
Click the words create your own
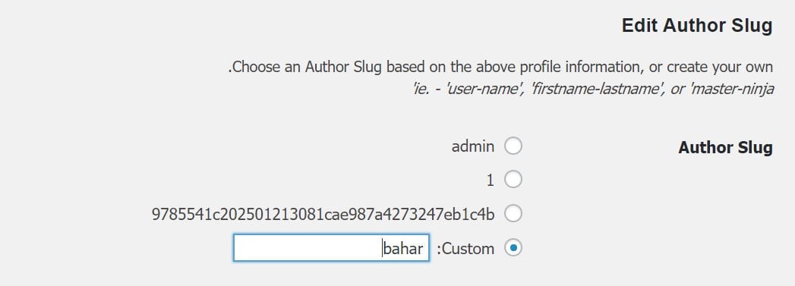[x=720, y=67]
